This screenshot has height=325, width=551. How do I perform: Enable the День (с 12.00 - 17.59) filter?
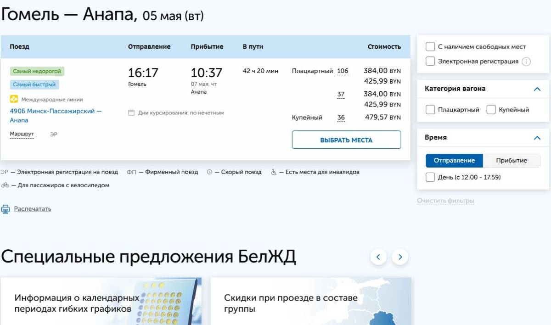click(x=430, y=177)
